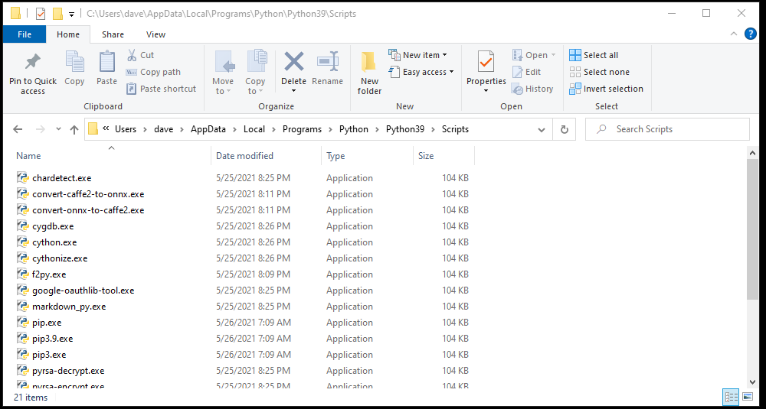This screenshot has height=409, width=766.
Task: Customize Quick Access Toolbar dropdown arrow
Action: (72, 14)
